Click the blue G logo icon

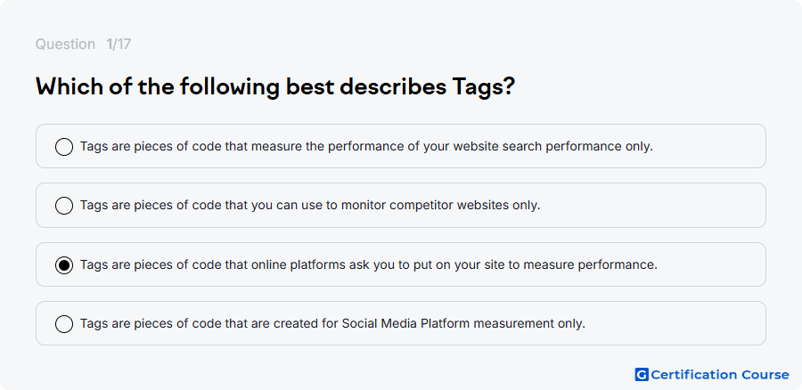point(642,375)
